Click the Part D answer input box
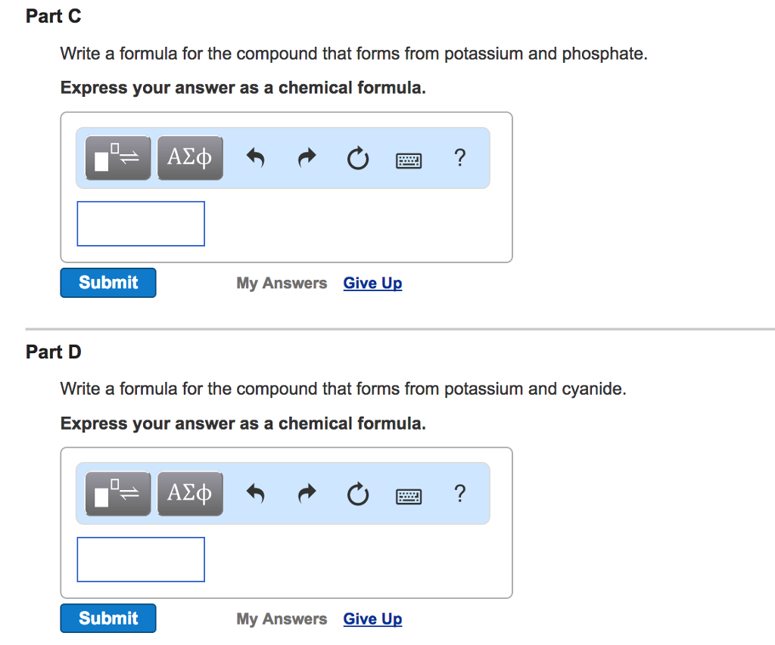 140,559
